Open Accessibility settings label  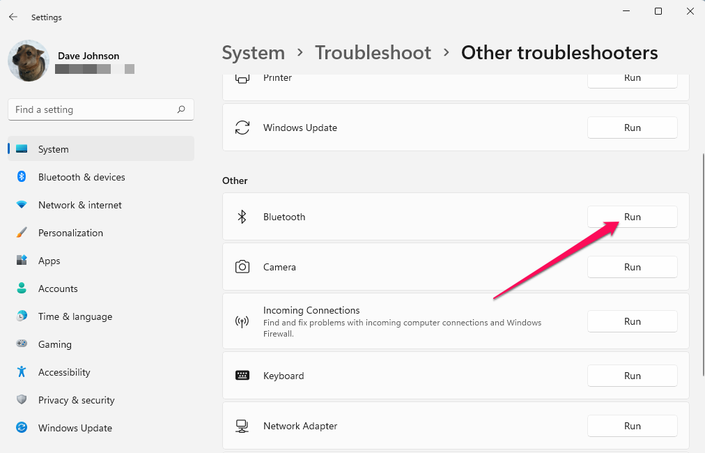point(64,372)
